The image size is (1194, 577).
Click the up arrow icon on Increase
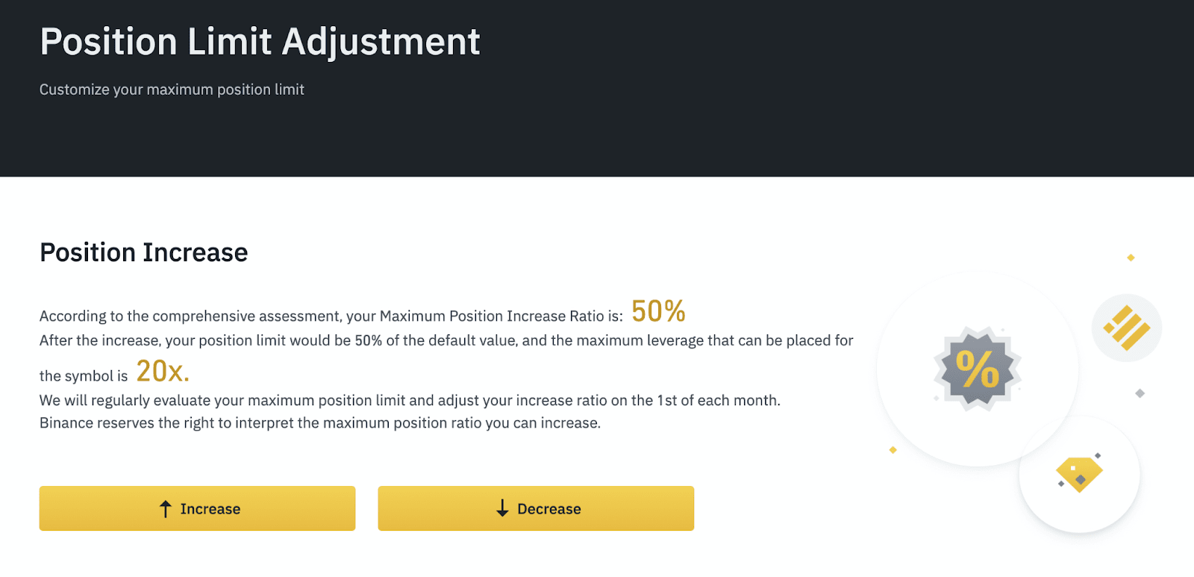[166, 509]
